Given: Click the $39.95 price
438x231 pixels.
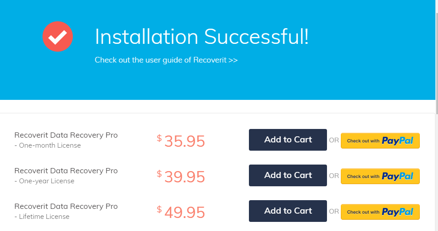Looking at the screenshot, I should pos(181,177).
